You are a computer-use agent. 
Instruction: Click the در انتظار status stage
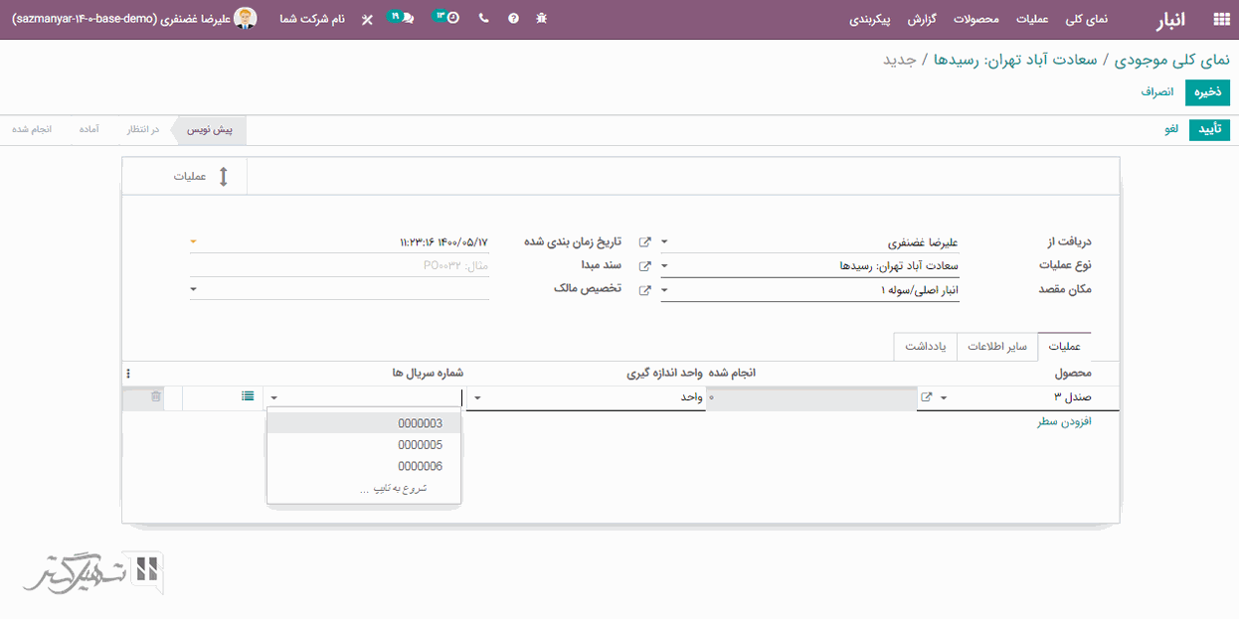coord(142,130)
